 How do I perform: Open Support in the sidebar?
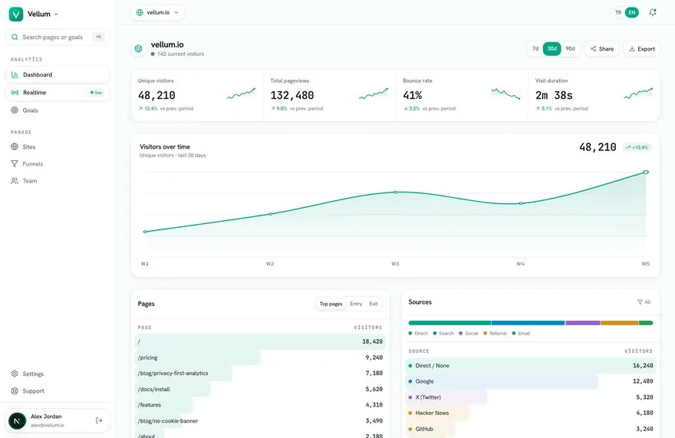58,391
